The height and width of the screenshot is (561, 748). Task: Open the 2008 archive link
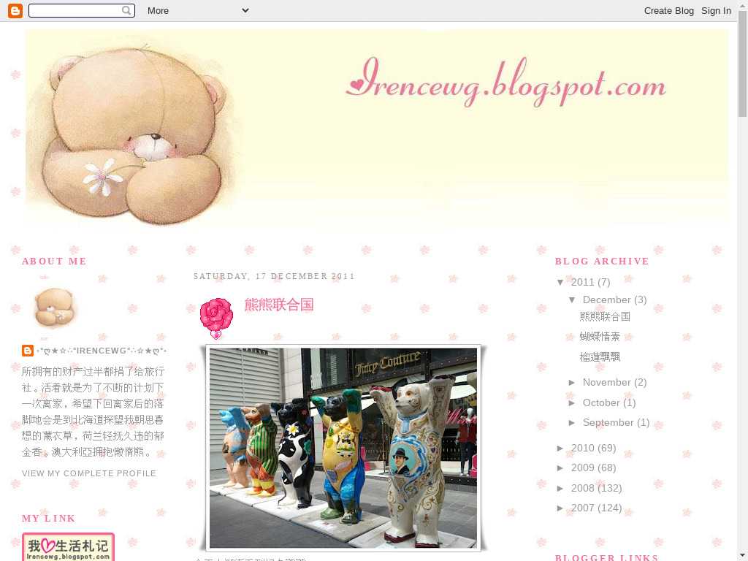click(x=582, y=489)
